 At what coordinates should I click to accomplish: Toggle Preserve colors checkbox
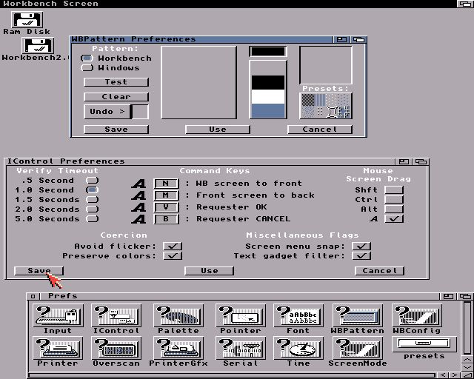point(173,255)
